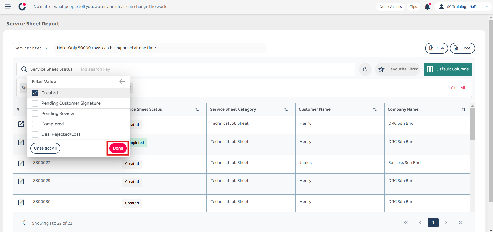Click the user profile avatar icon
Viewport: 493px width, 232px height.
point(441,7)
